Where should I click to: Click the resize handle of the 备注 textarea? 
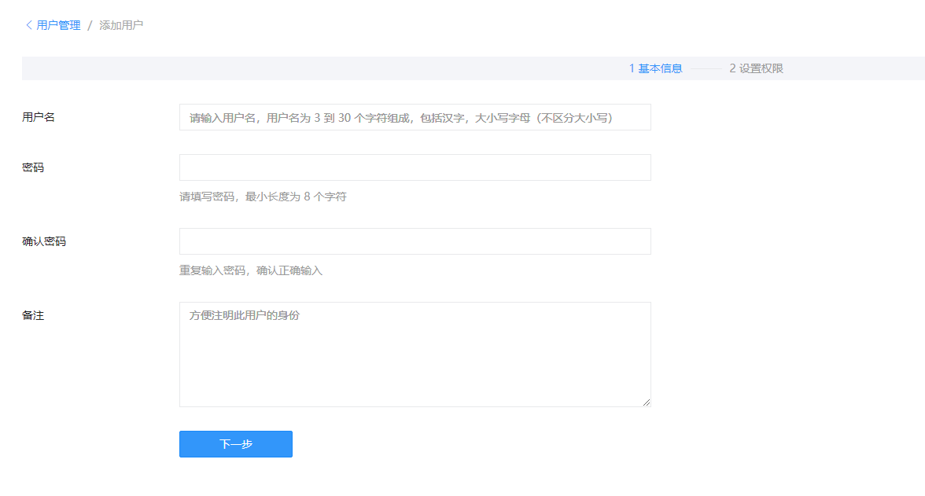click(x=647, y=402)
